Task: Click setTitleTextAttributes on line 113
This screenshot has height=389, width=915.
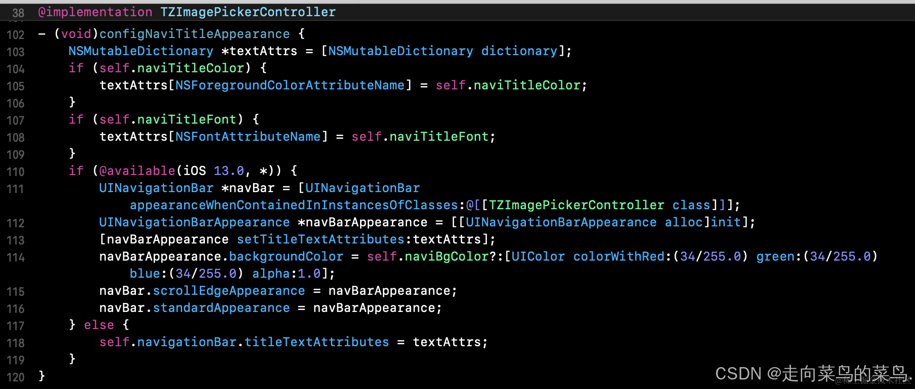Action: point(321,239)
